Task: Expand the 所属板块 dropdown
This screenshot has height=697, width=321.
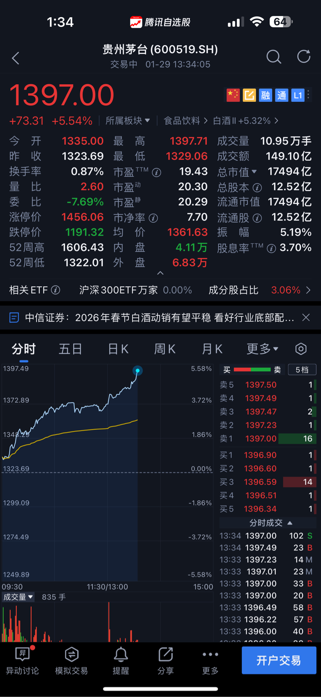Action: [127, 121]
